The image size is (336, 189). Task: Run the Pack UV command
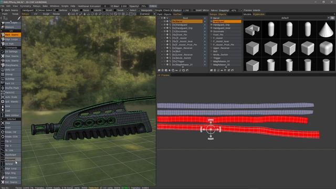(10, 83)
